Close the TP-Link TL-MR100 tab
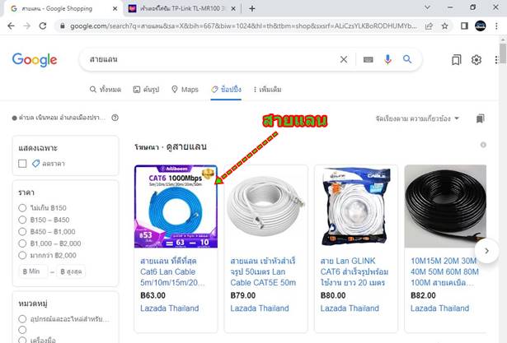507x343 pixels. tap(233, 9)
